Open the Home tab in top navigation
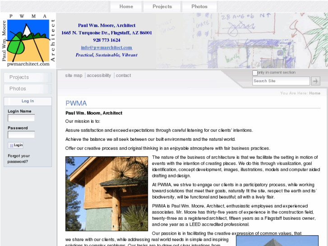This screenshot has width=328, height=246. [x=126, y=6]
